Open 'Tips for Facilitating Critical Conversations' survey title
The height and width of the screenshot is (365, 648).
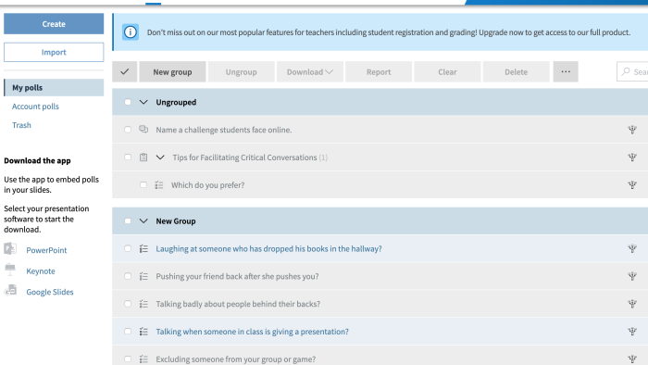244,157
